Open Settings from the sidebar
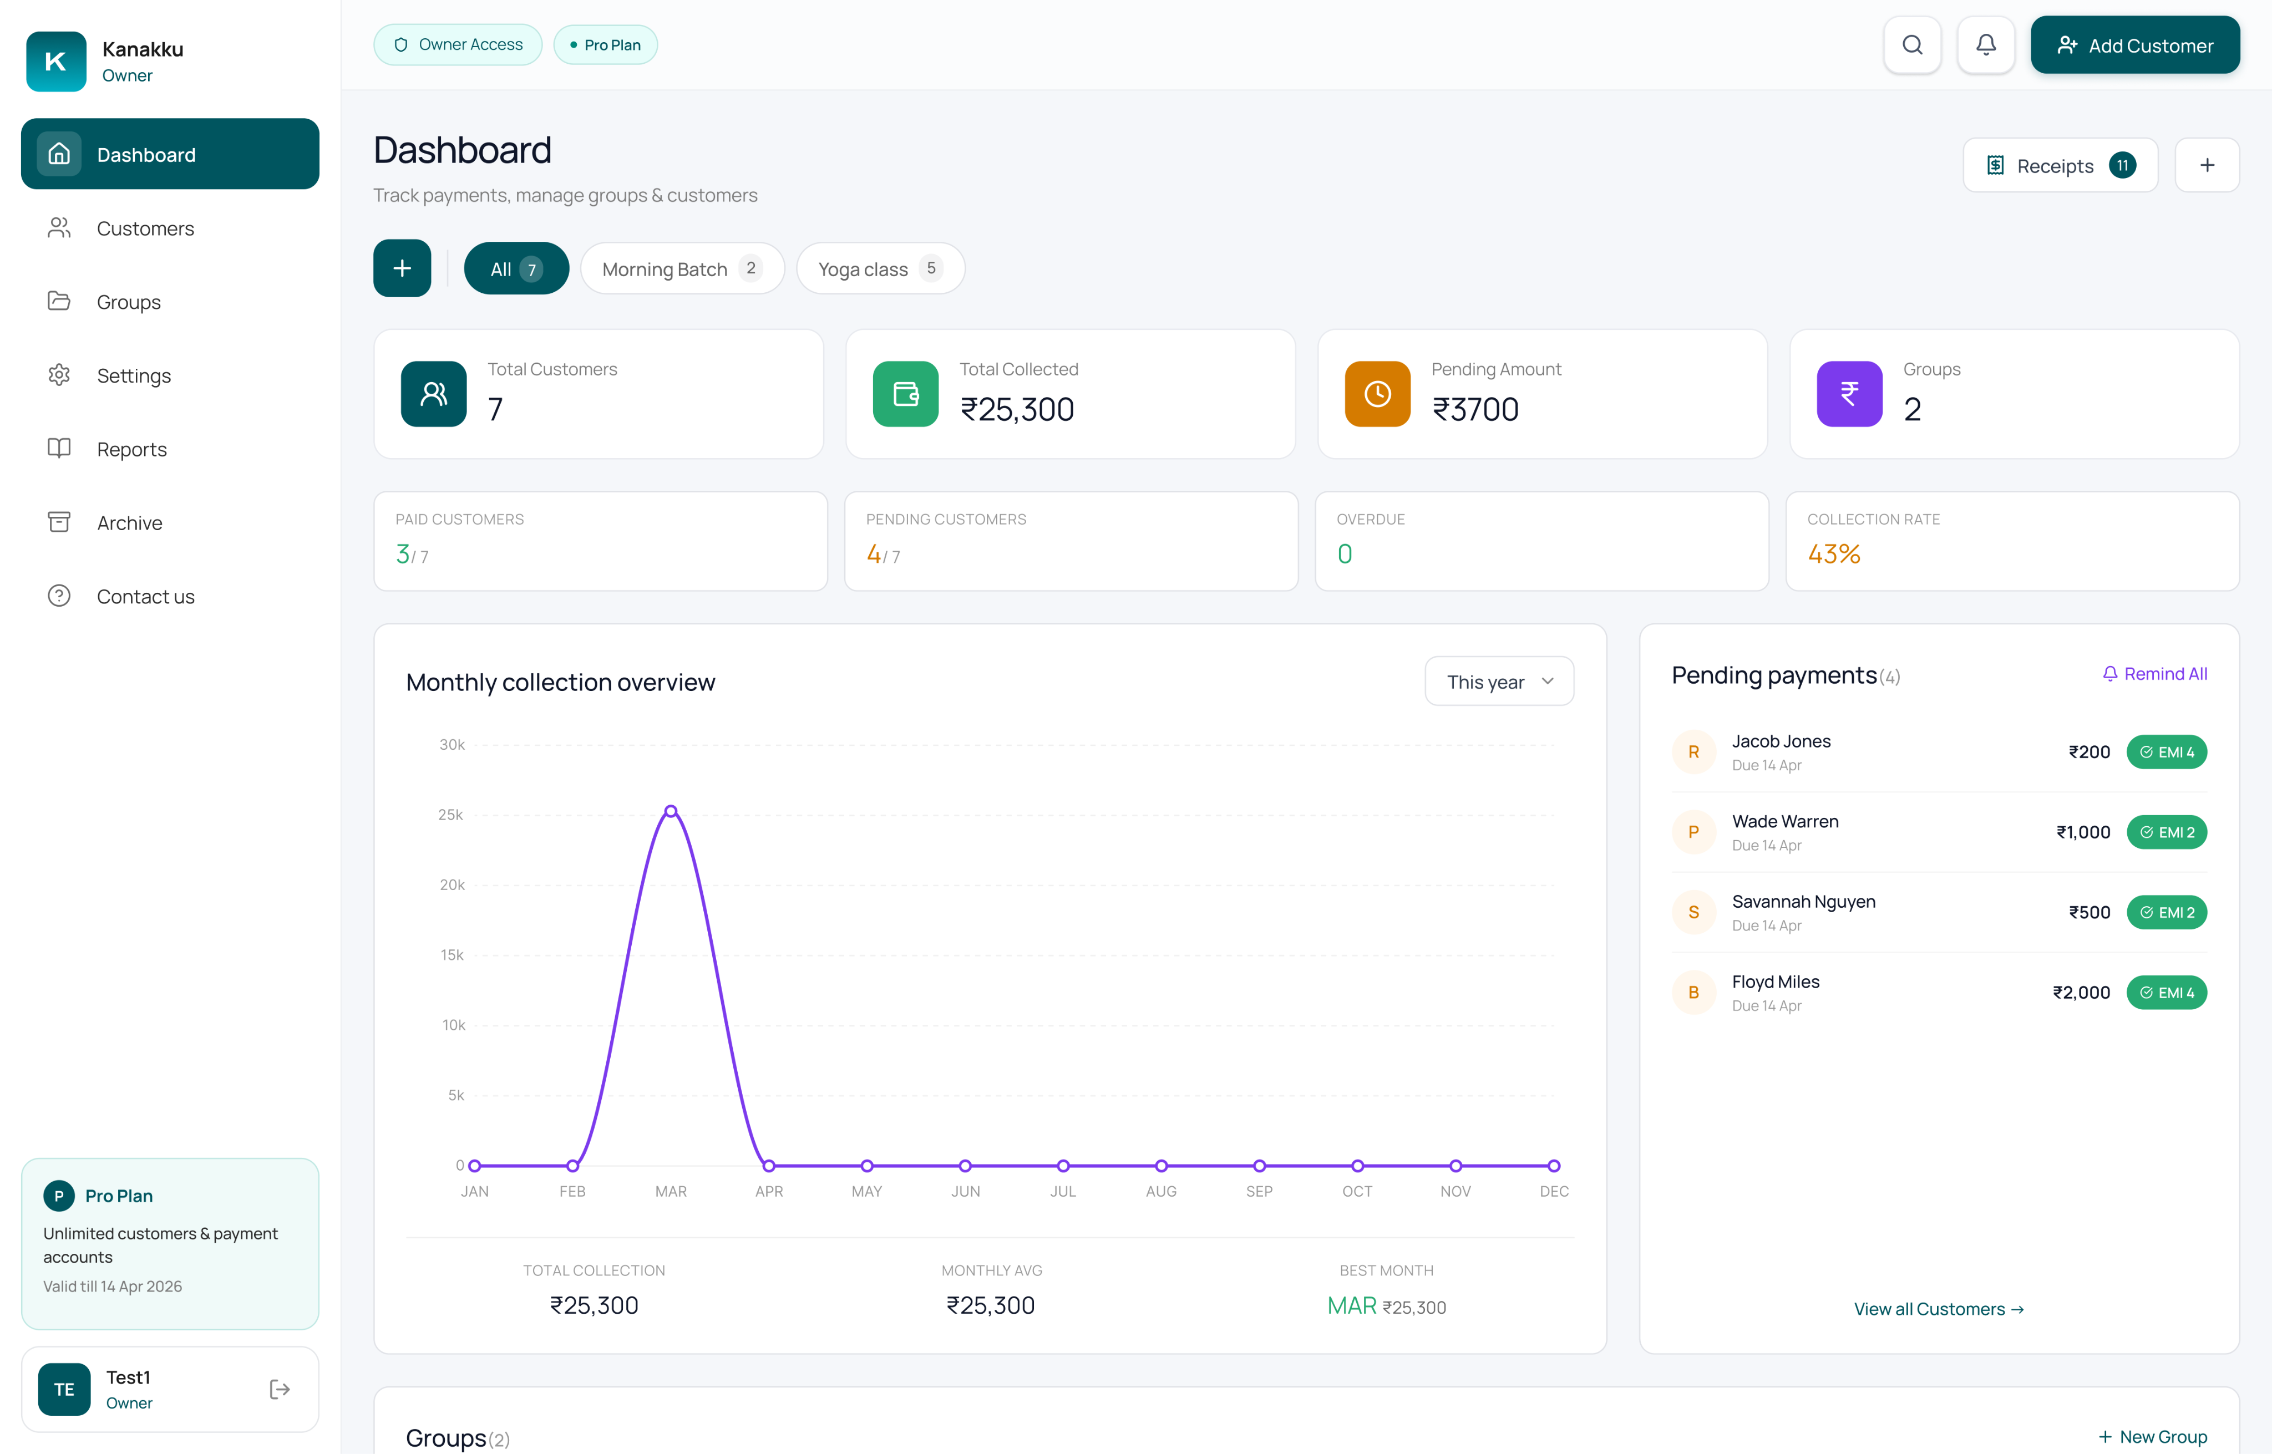 [x=133, y=375]
